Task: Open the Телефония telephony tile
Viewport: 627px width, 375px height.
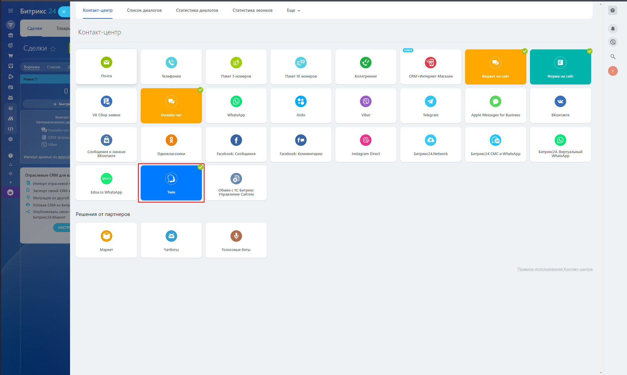Action: tap(171, 67)
